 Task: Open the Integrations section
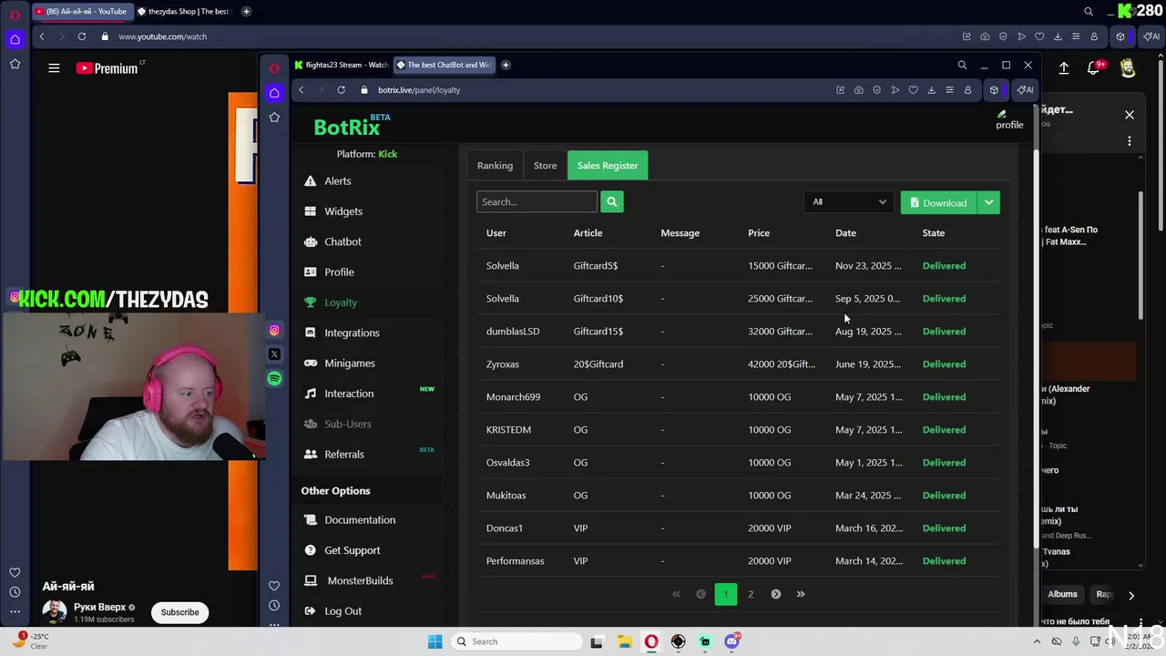pyautogui.click(x=352, y=333)
